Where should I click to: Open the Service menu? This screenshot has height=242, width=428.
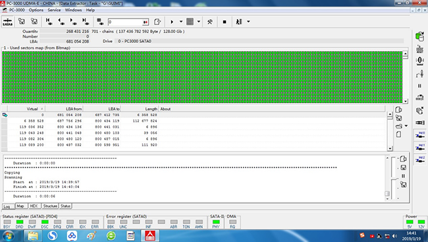54,10
